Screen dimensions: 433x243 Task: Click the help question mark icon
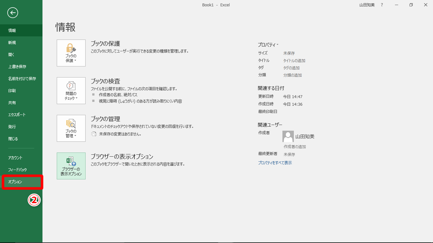pos(382,5)
